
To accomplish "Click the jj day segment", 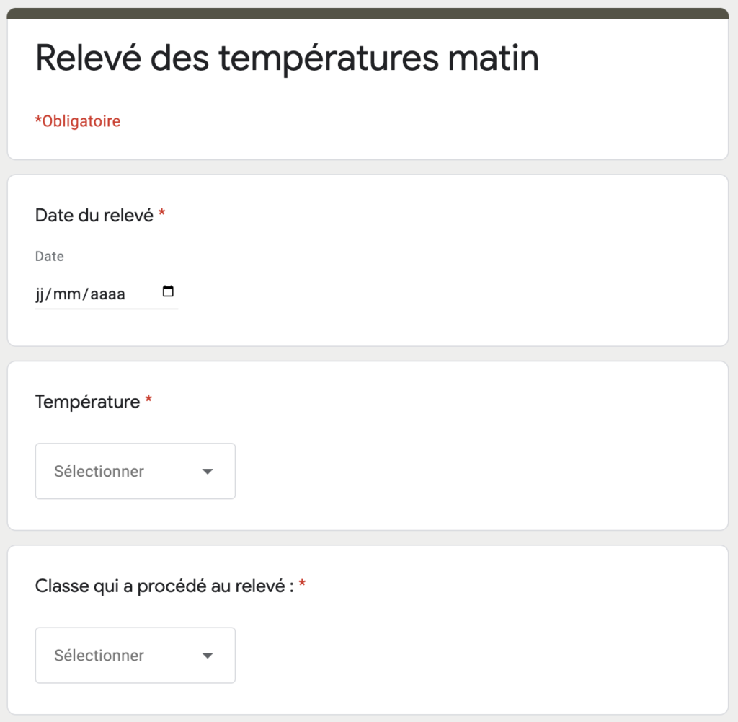I will [40, 294].
